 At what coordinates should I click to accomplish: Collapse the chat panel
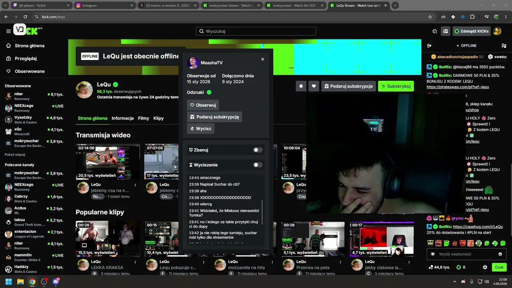pos(429,46)
